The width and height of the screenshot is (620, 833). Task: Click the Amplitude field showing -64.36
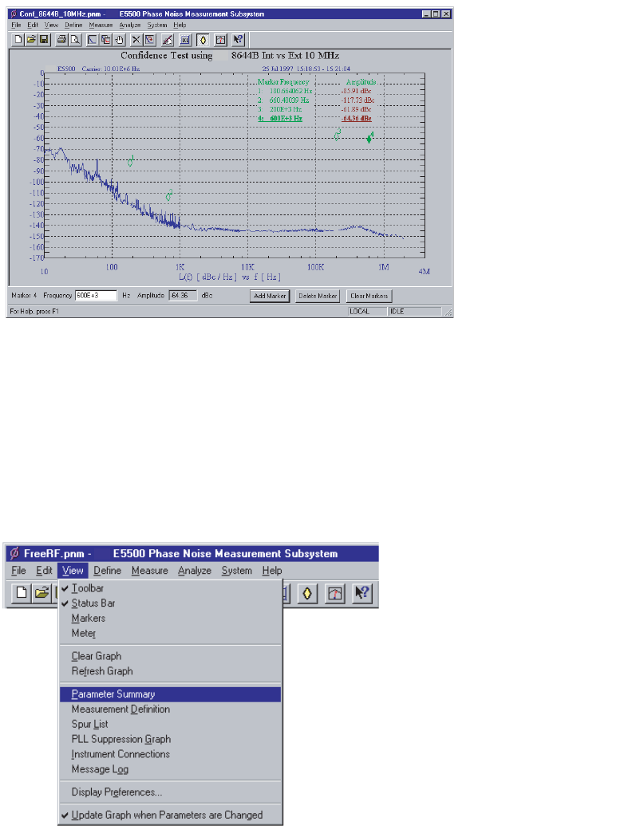tap(183, 296)
